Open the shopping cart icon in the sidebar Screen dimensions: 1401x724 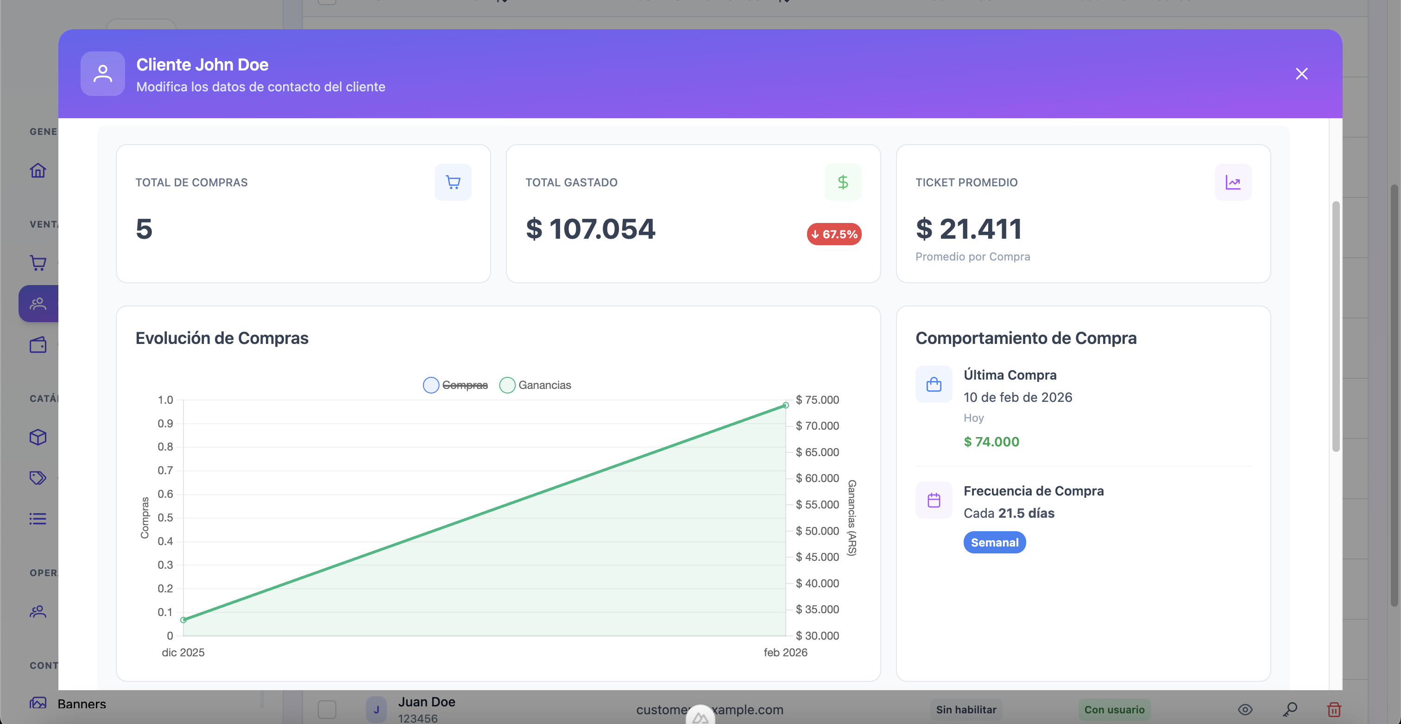[x=38, y=263]
